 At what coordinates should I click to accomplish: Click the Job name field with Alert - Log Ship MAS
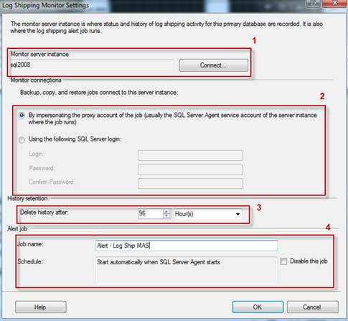pyautogui.click(x=187, y=246)
